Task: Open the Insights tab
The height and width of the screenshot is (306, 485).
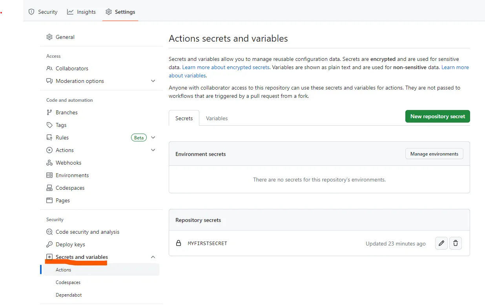Action: pyautogui.click(x=81, y=12)
